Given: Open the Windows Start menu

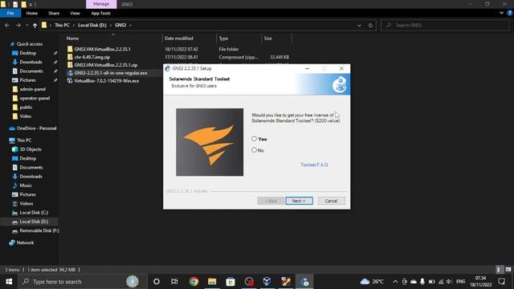Looking at the screenshot, I should (9, 282).
